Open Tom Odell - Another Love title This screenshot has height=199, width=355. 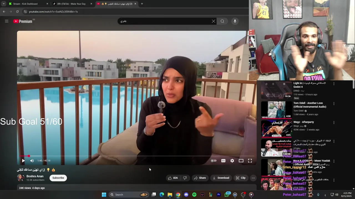tap(310, 105)
